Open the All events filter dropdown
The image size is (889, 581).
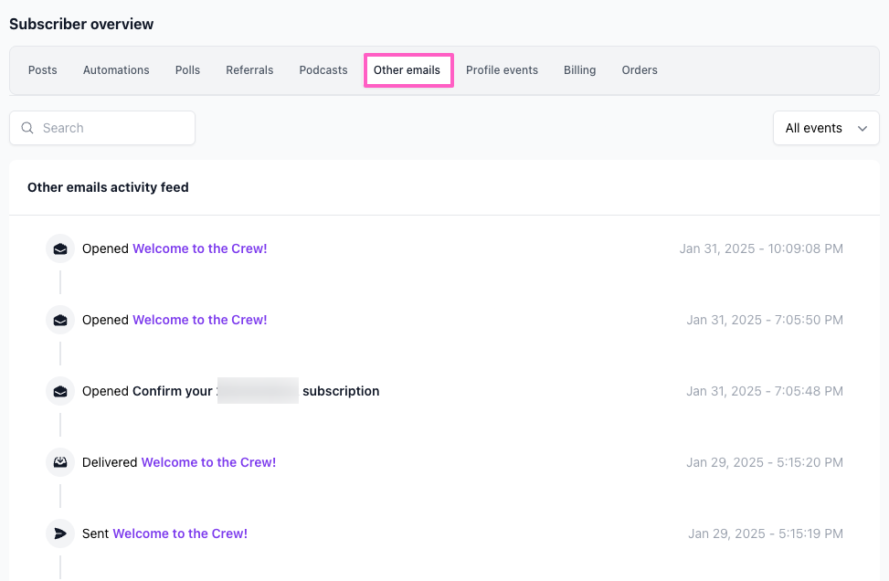pyautogui.click(x=826, y=128)
